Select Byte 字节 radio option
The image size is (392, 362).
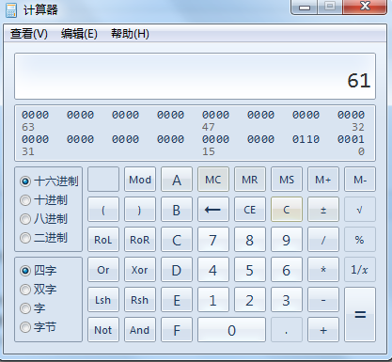click(x=38, y=327)
